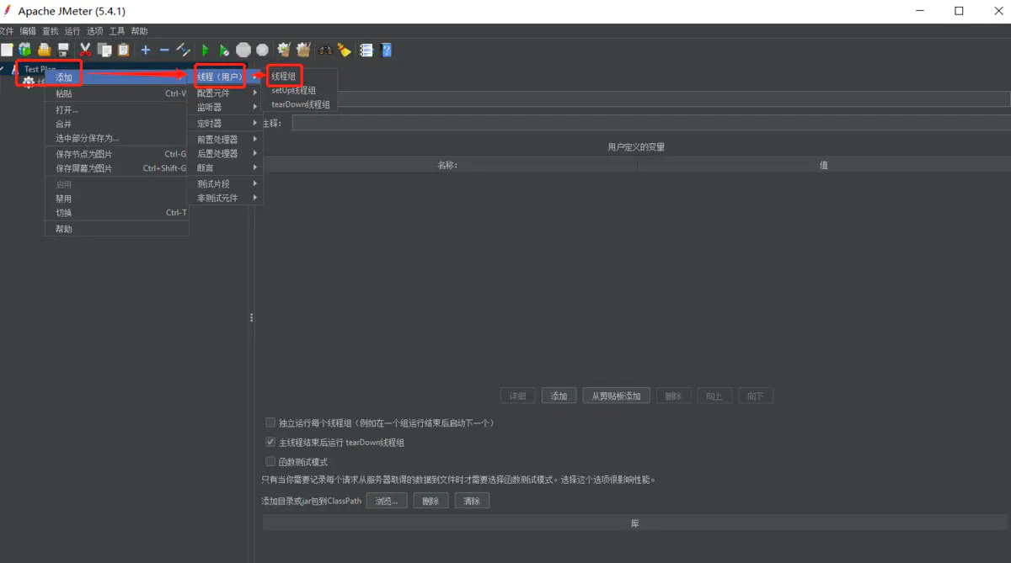Choose 保存节点为图片 menu entry
The width and height of the screenshot is (1011, 563).
[117, 154]
